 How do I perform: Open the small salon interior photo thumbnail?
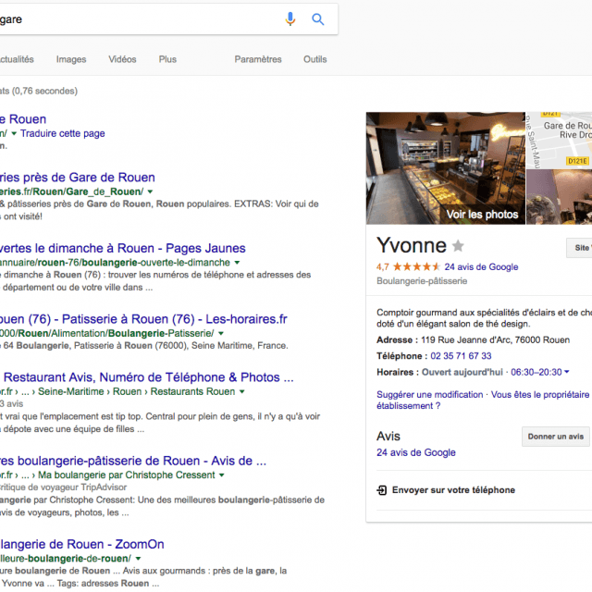(559, 197)
